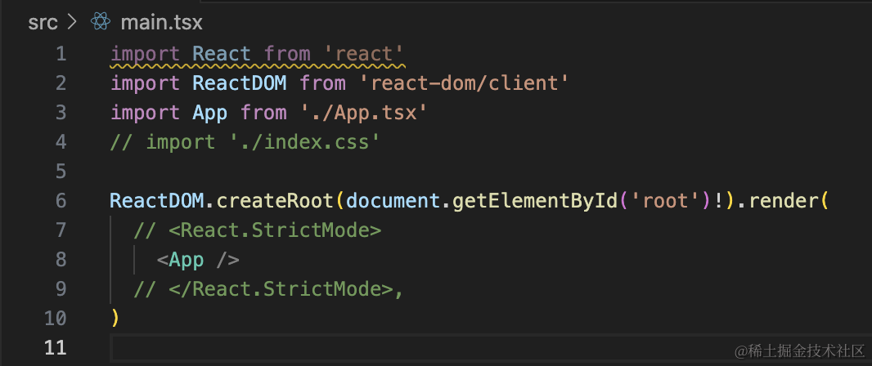872x366 pixels.
Task: Click the React file icon in breadcrumb
Action: (x=101, y=22)
